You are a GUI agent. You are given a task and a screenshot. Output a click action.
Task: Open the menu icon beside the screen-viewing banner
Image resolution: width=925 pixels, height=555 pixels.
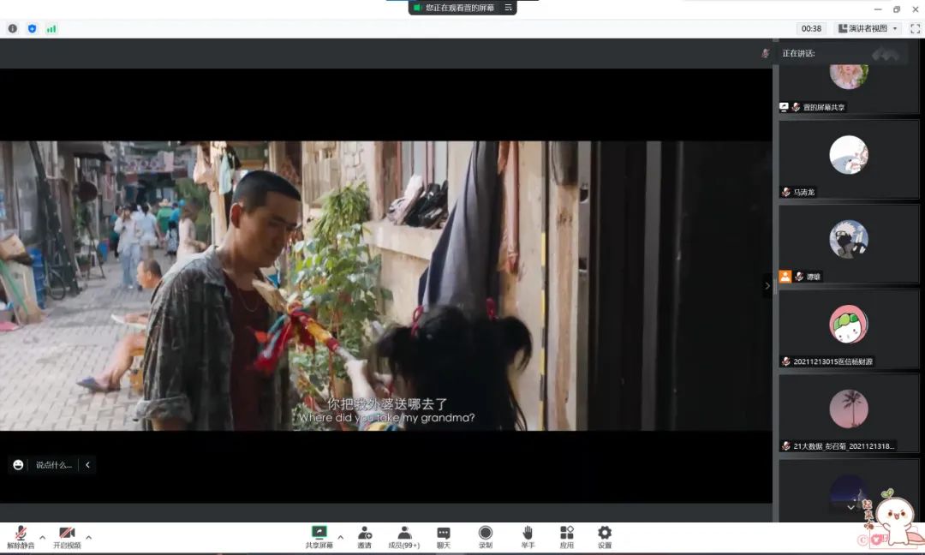click(508, 8)
